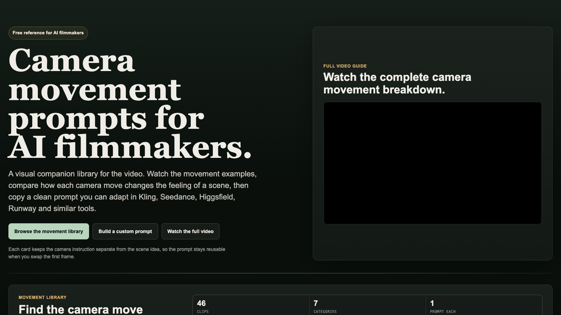The width and height of the screenshot is (561, 315).
Task: Click the 46 Clips stat
Action: point(251,305)
